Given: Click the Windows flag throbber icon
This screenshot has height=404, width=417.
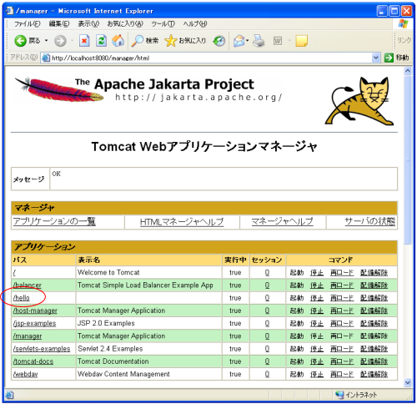Looking at the screenshot, I should [x=404, y=23].
